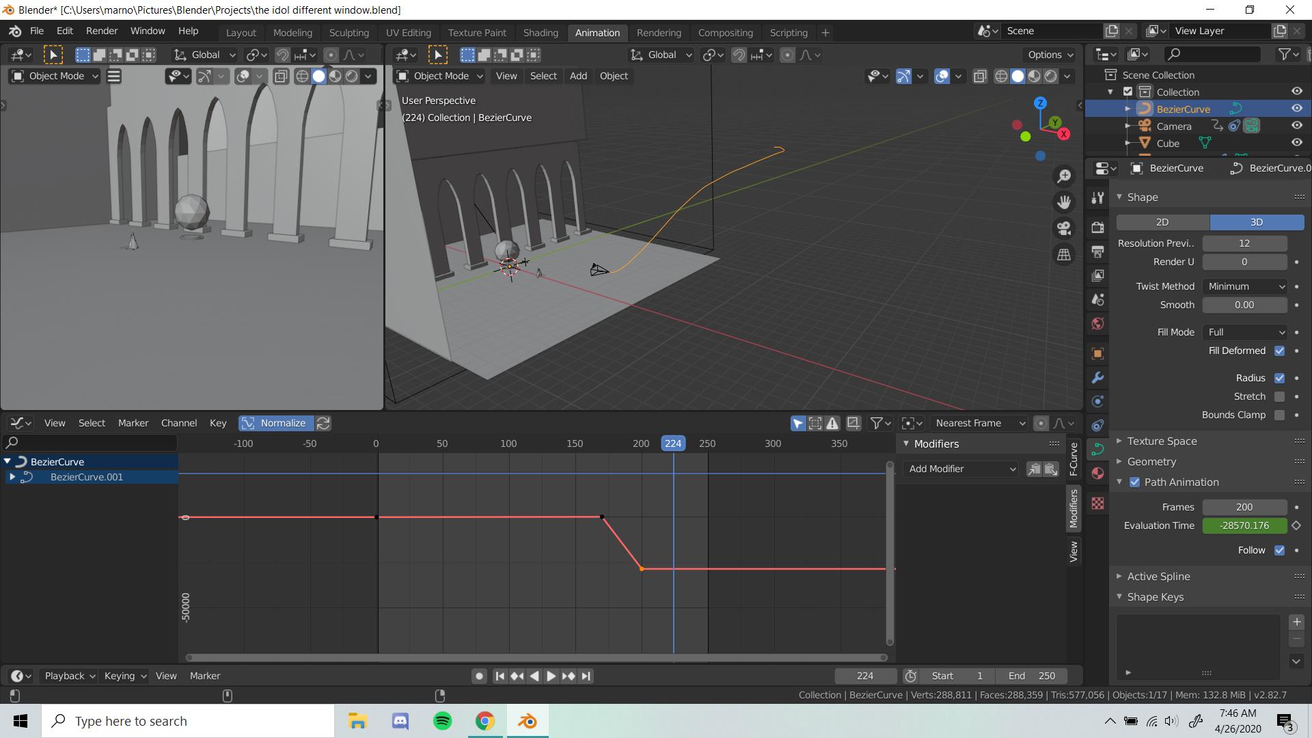This screenshot has height=738, width=1312.
Task: Switch to the Shading workspace tab
Action: (541, 32)
